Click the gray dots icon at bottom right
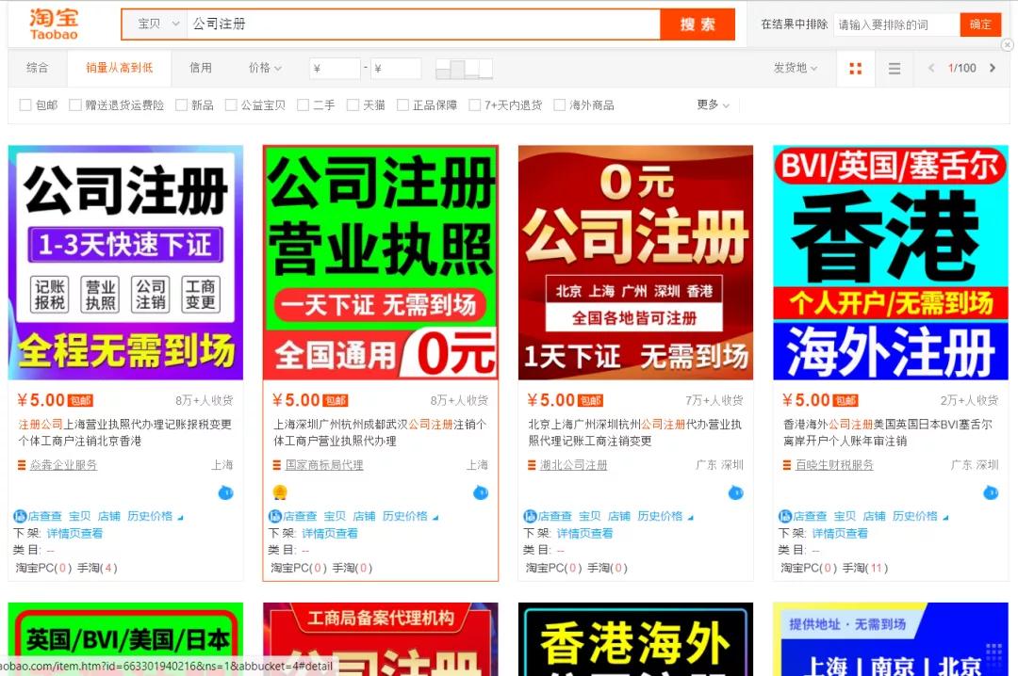 pos(994,652)
